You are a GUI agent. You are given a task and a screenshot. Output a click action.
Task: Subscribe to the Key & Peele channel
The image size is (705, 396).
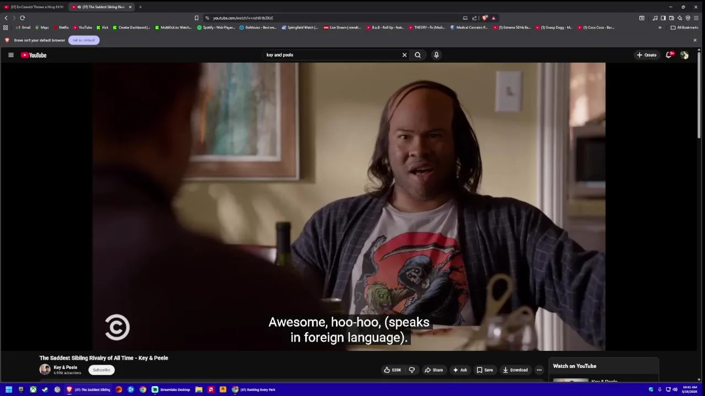(101, 370)
